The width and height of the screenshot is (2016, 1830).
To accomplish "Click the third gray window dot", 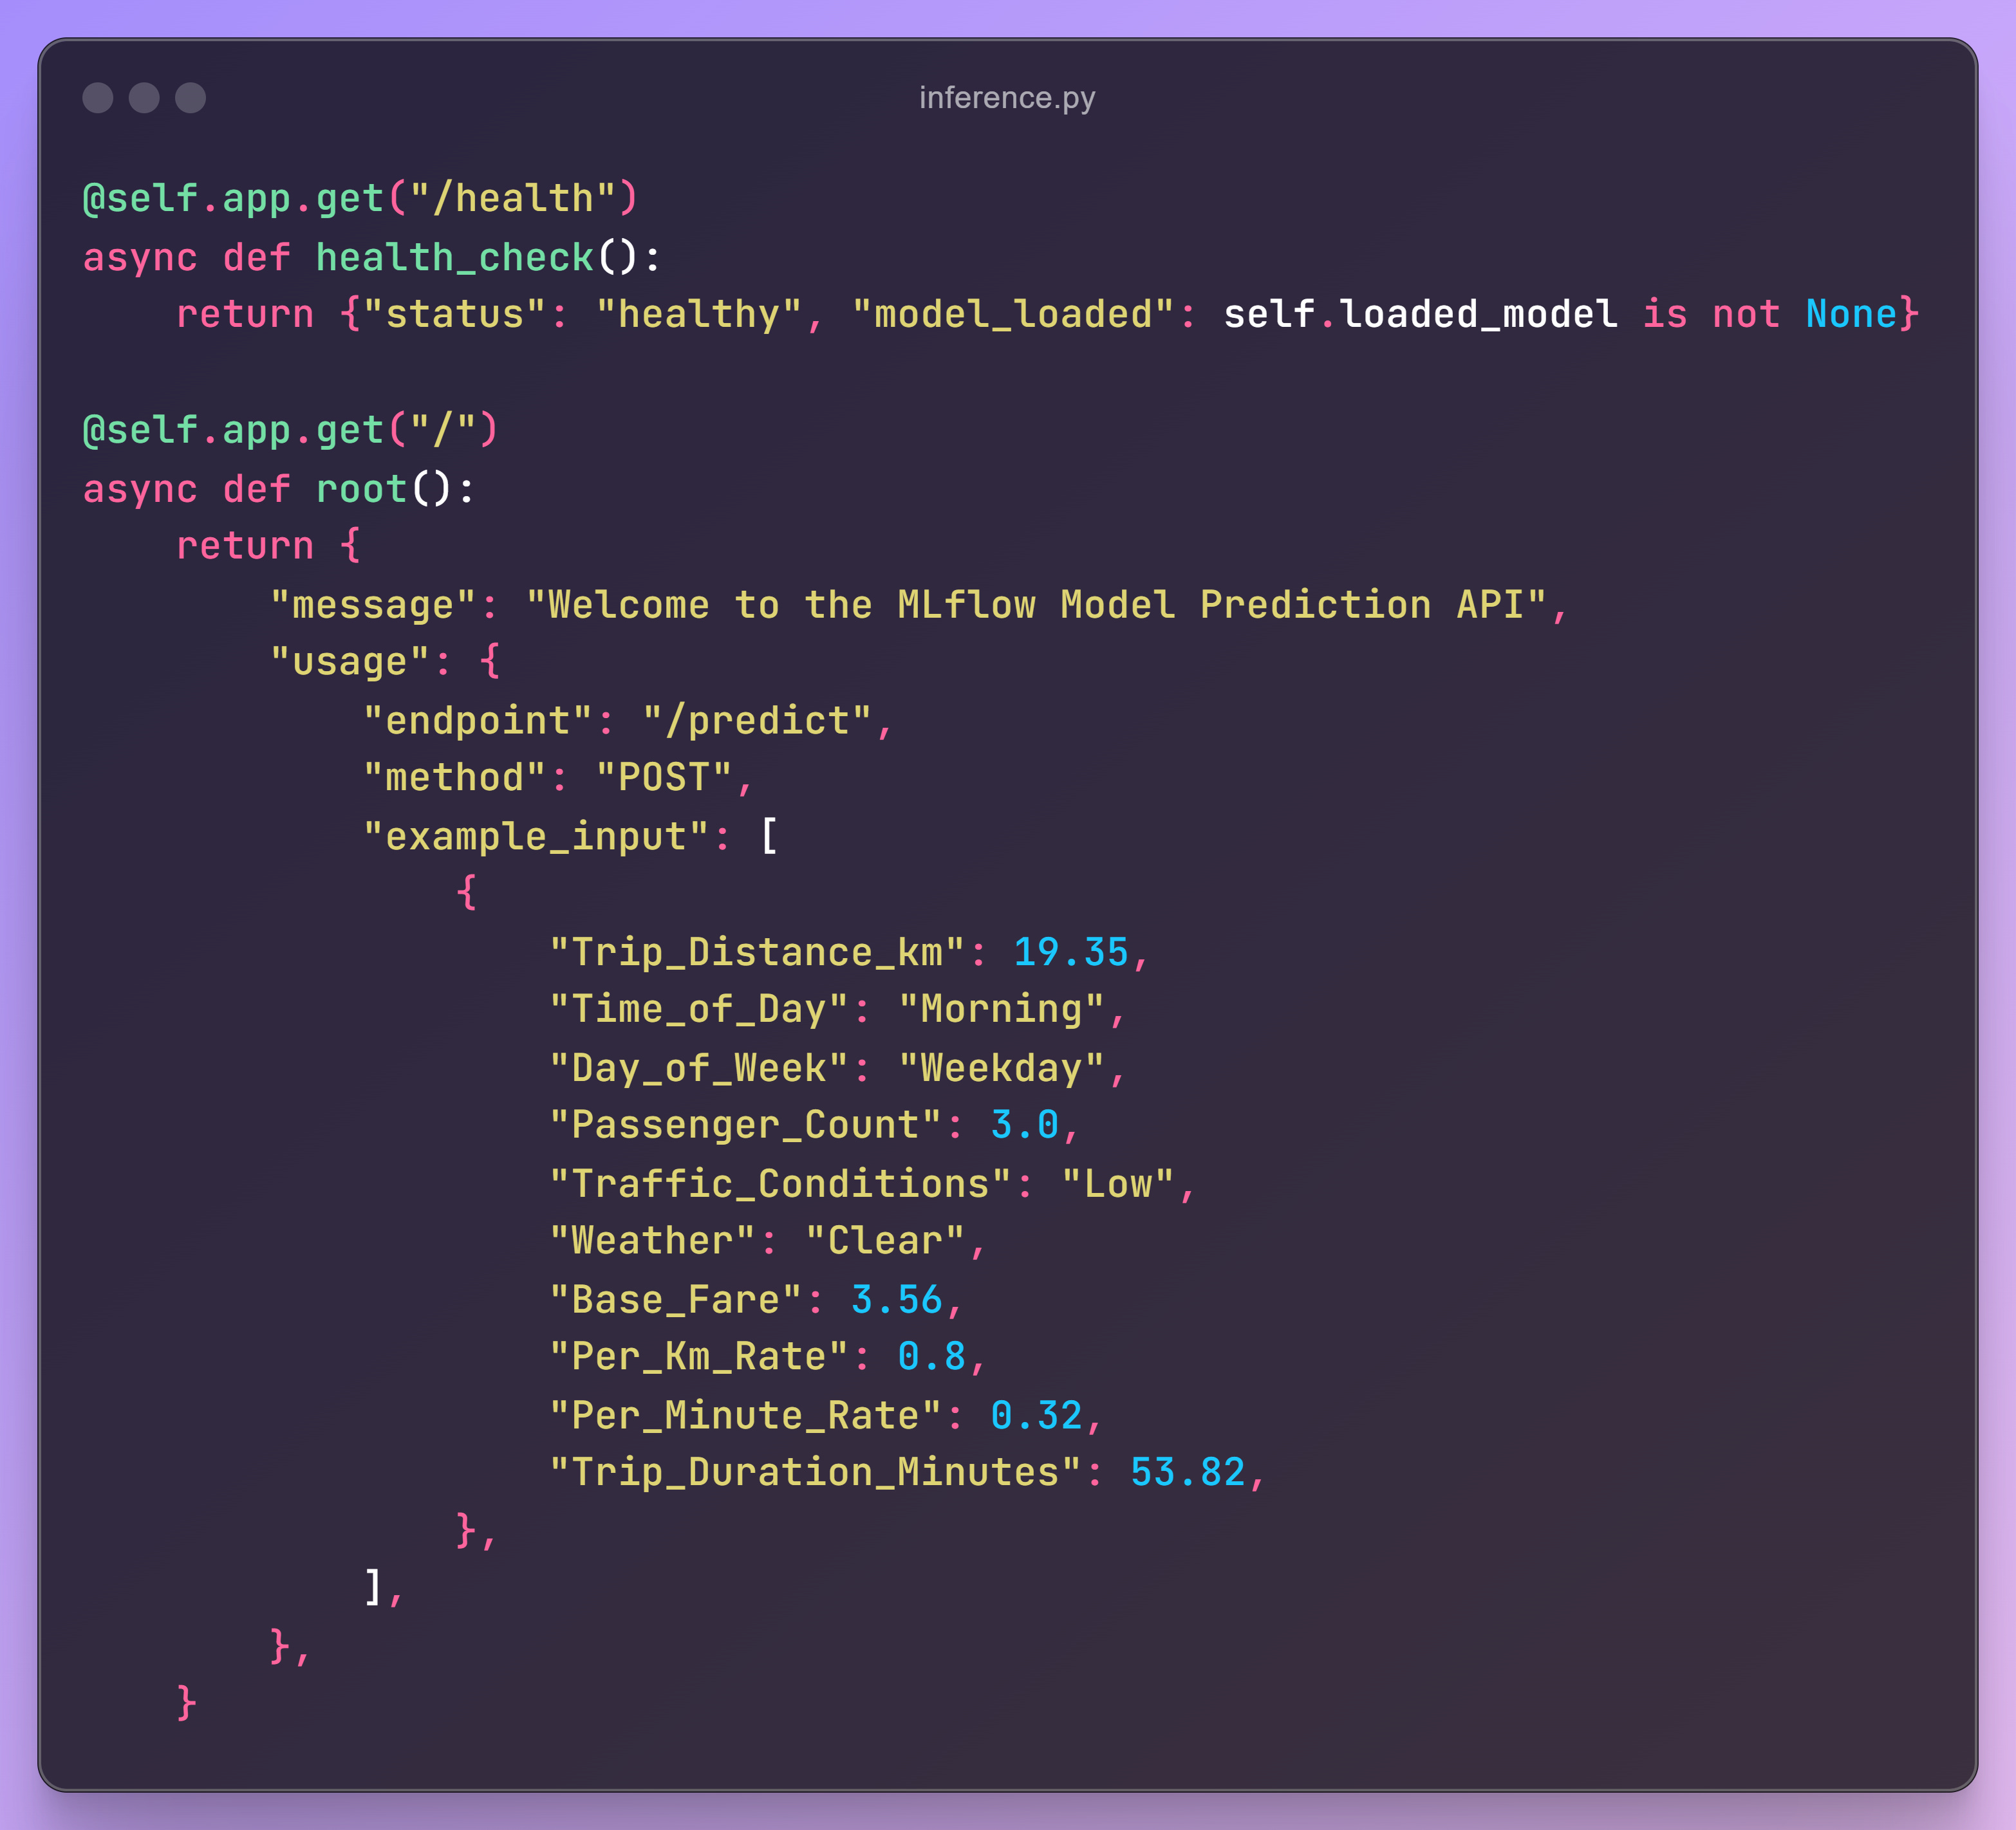I will point(190,98).
